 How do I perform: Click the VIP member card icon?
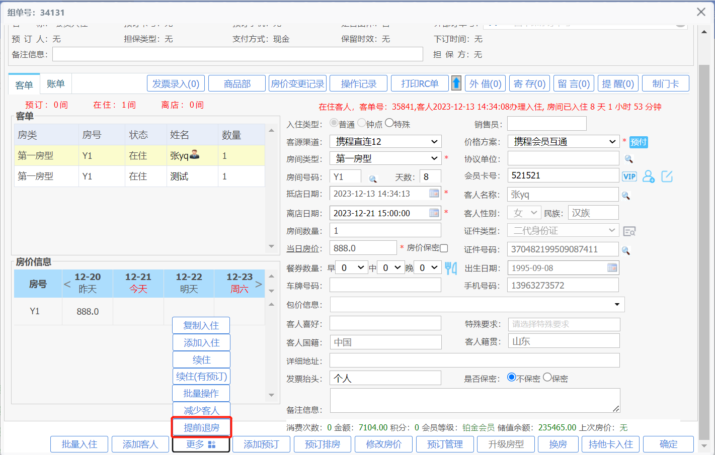pos(629,176)
